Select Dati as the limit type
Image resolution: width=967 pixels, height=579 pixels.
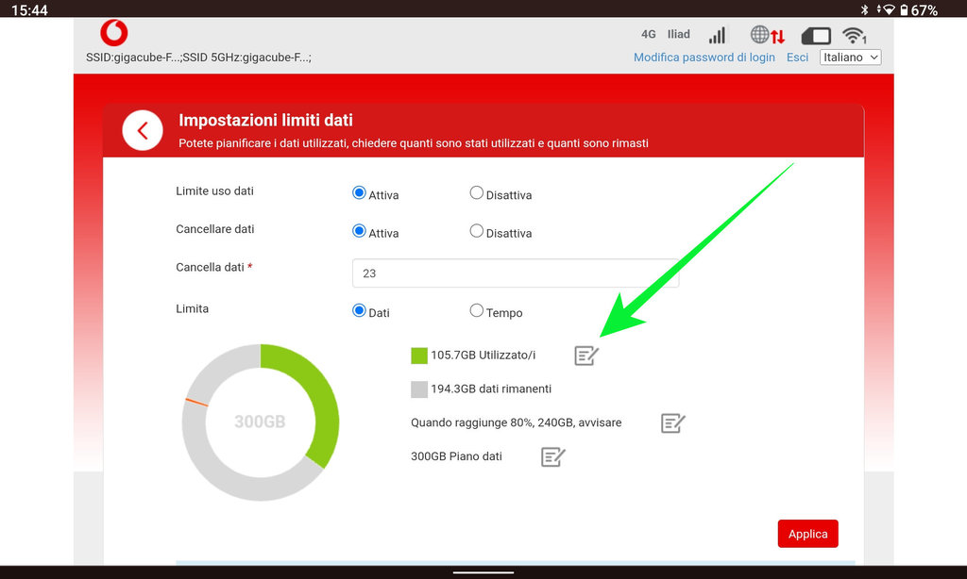(x=359, y=311)
